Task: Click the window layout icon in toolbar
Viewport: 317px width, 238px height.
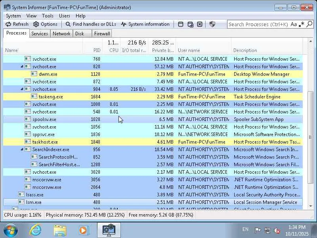Action: (x=181, y=24)
